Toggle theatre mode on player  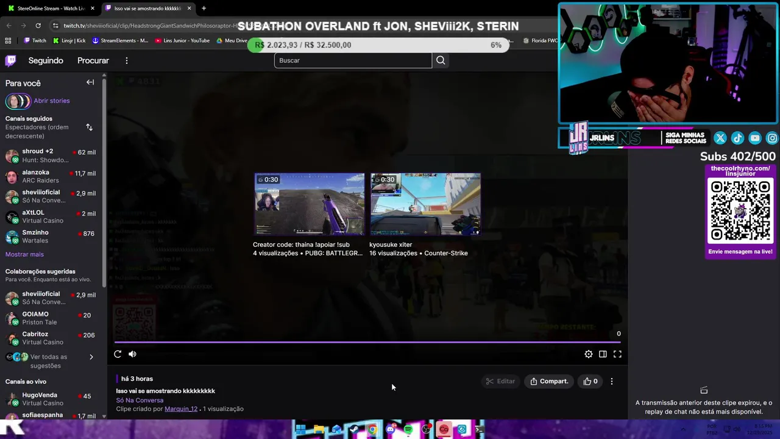pyautogui.click(x=603, y=354)
